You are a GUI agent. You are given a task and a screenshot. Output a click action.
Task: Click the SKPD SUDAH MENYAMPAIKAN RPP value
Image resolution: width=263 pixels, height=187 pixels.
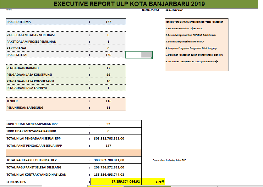[108, 124]
